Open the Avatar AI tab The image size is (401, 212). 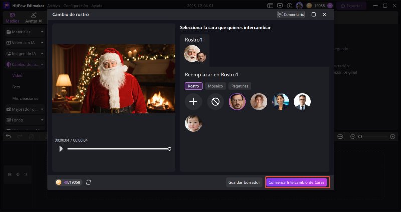pos(34,18)
